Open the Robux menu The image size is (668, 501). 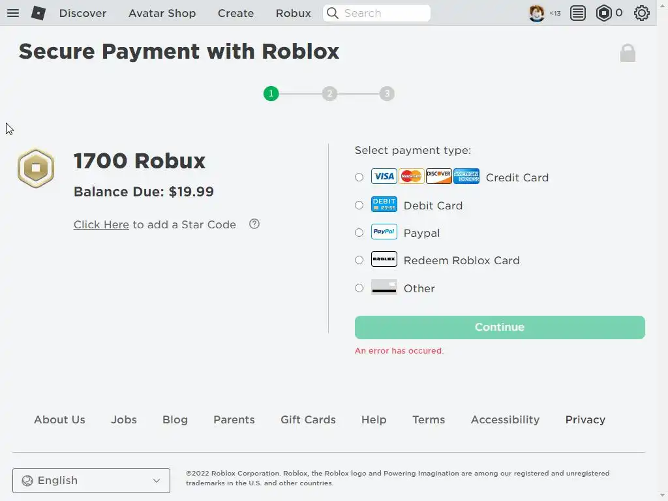293,13
